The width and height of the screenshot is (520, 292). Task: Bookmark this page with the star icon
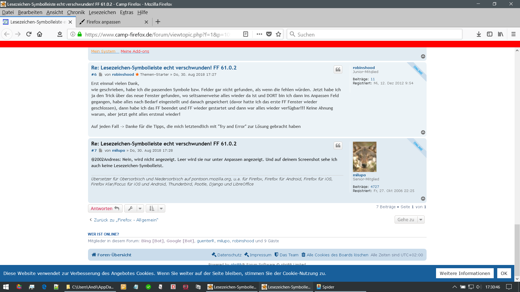[x=278, y=34]
